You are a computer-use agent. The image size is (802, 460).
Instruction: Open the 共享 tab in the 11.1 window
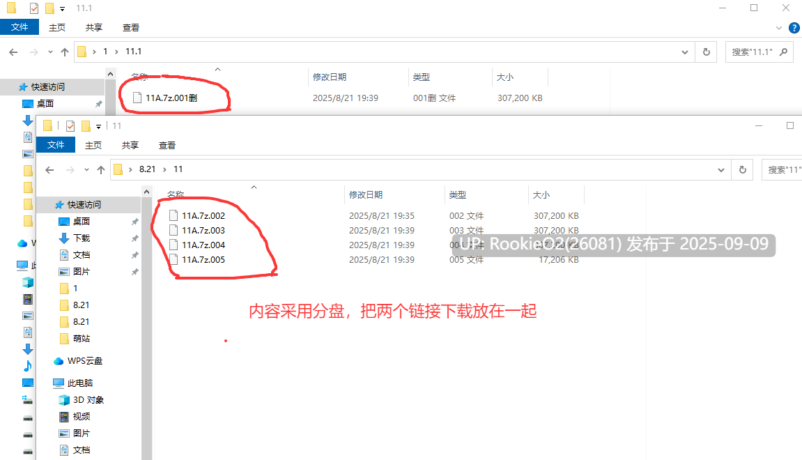point(93,28)
